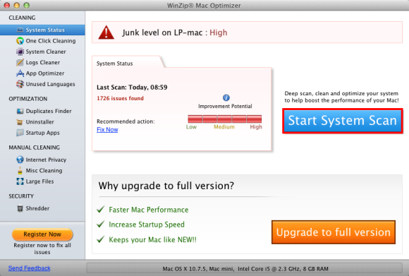Click the One Click Cleaning icon
This screenshot has height=276, width=409.
tap(20, 41)
